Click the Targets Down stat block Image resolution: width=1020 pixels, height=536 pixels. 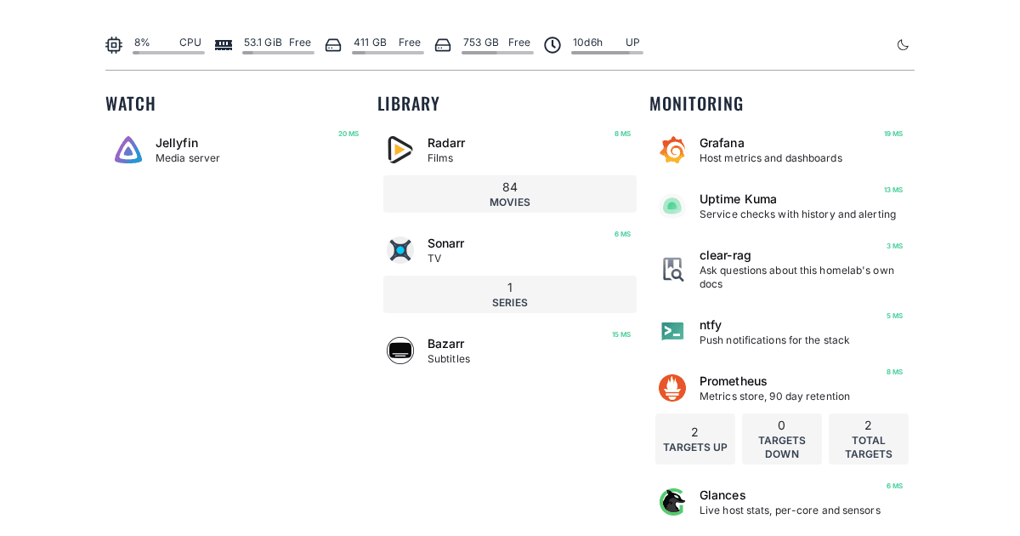point(782,439)
